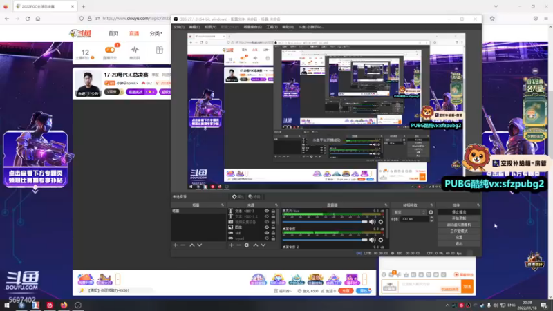The height and width of the screenshot is (311, 553).
Task: Pop out the OBS Audio Mixer dock
Action: tap(386, 205)
